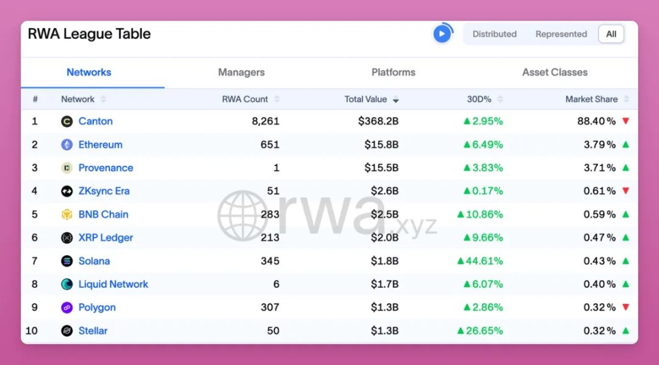The image size is (659, 365).
Task: Select the All filter option
Action: [x=611, y=34]
